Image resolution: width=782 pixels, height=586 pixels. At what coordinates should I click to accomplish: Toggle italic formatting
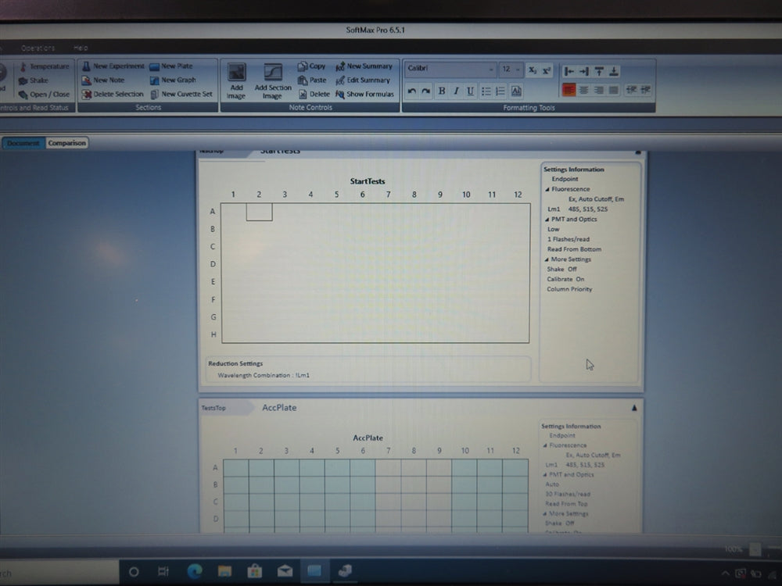(x=456, y=91)
